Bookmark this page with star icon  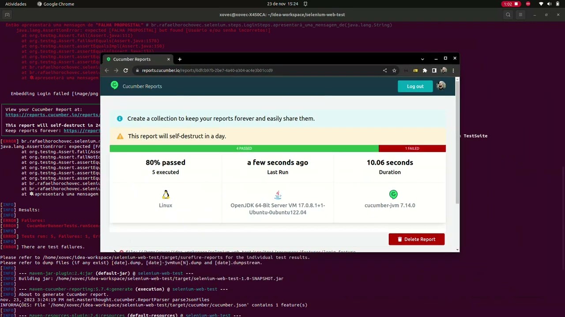pos(394,70)
